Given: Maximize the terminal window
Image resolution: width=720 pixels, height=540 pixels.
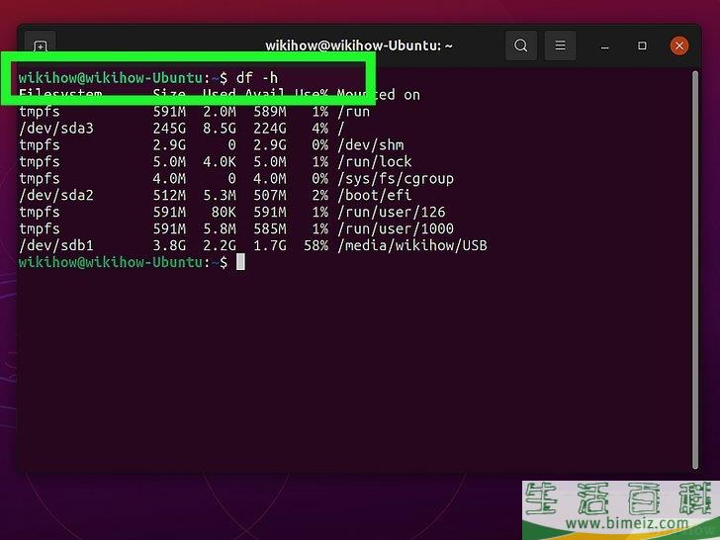Looking at the screenshot, I should [642, 45].
